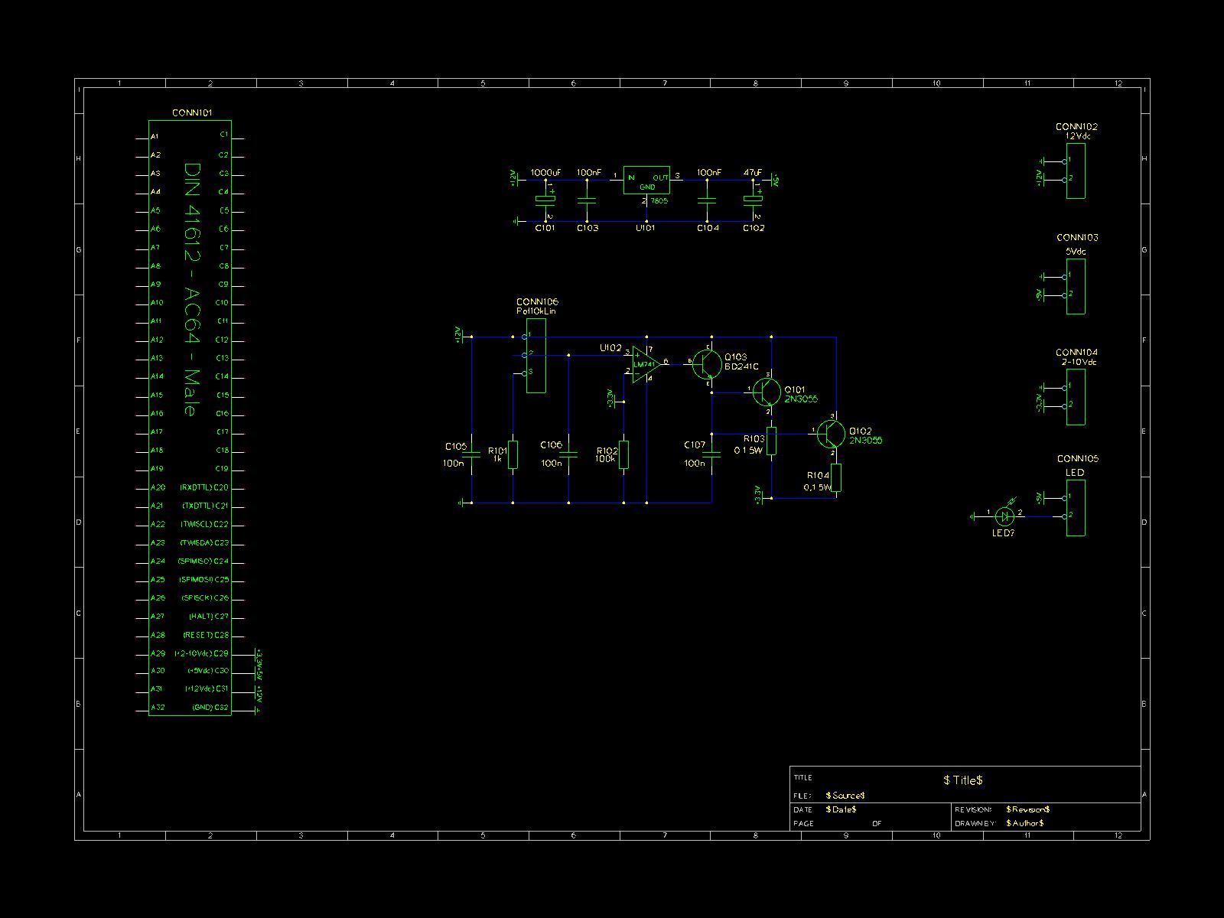Image resolution: width=1224 pixels, height=918 pixels.
Task: Select the 1000uF electrolytic capacitor C101
Action: coord(545,200)
